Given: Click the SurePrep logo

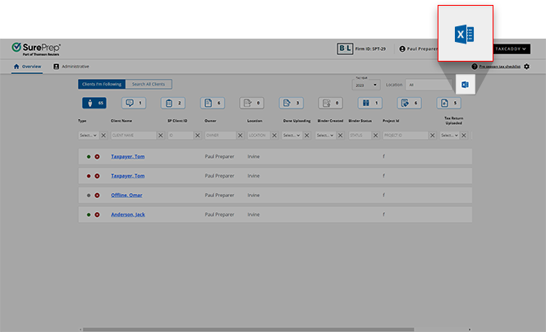Looking at the screenshot, I should (x=36, y=48).
